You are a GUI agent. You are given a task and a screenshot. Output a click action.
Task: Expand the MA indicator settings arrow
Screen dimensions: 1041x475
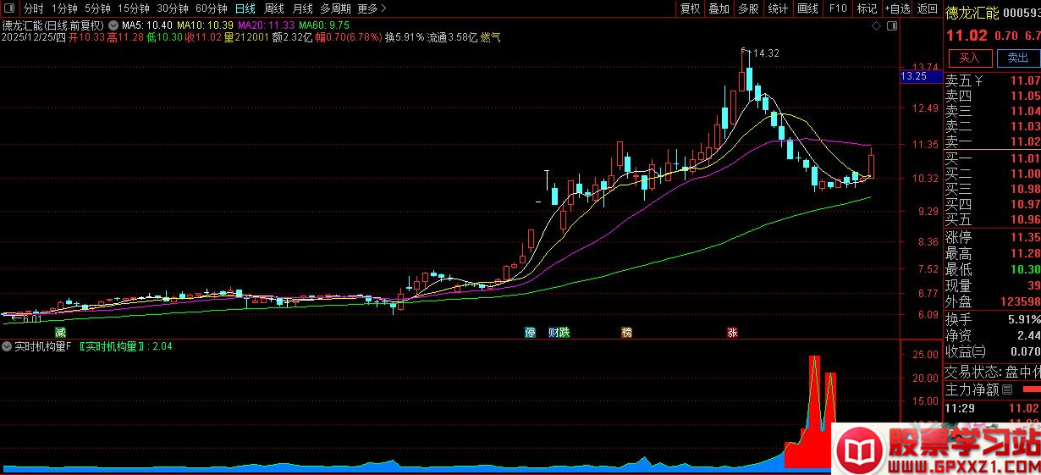point(113,25)
